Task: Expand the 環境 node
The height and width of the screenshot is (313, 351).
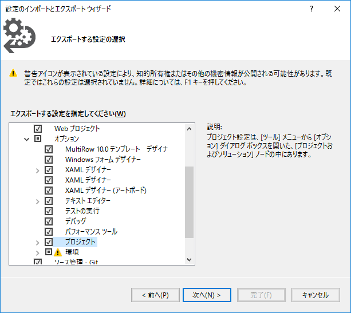Action: pos(37,253)
